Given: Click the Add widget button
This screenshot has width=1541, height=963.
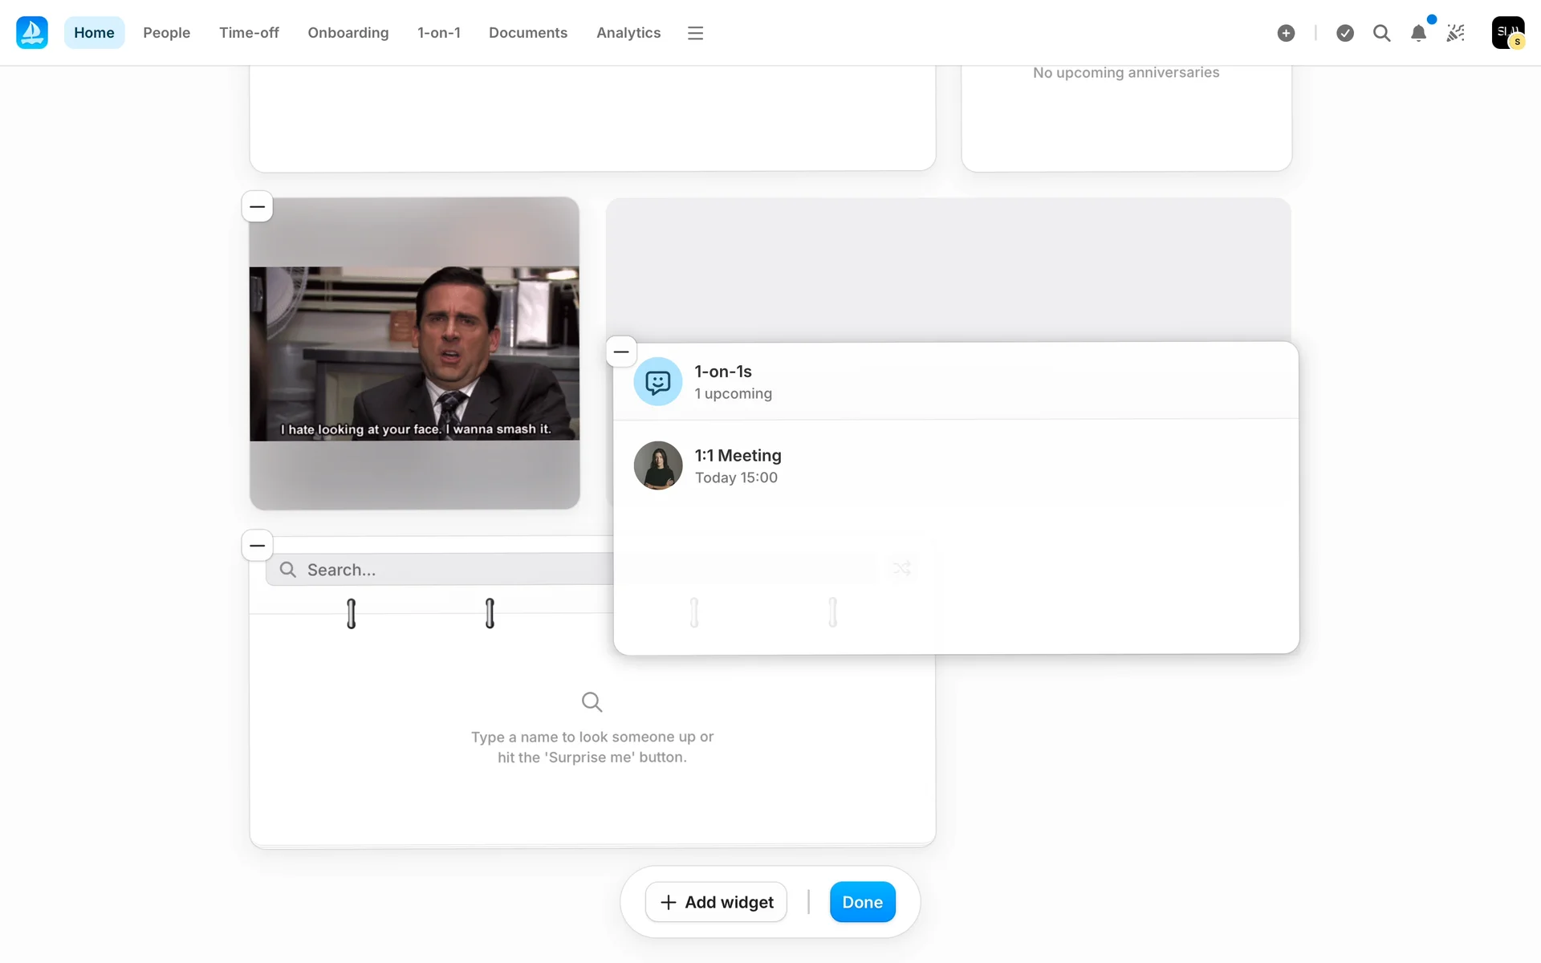Looking at the screenshot, I should (x=716, y=902).
